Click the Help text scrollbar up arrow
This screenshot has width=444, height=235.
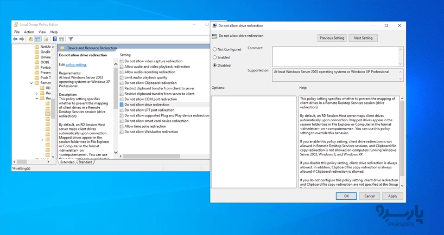coord(402,99)
